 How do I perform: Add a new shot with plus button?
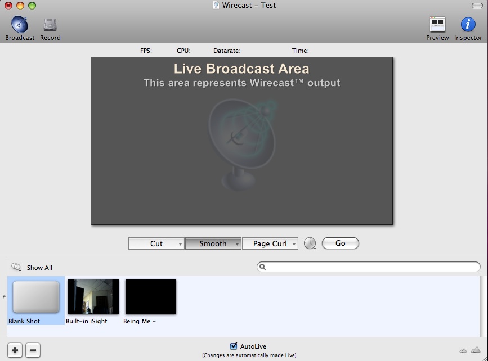[15, 350]
